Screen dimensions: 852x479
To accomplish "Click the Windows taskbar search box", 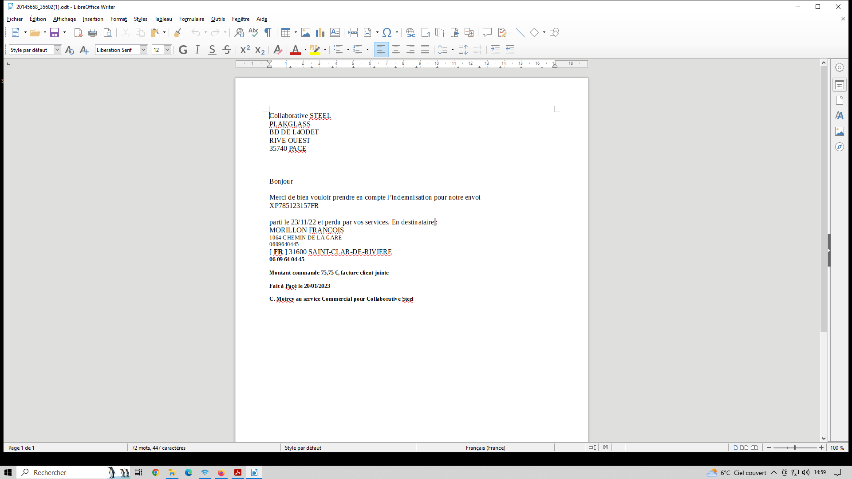I will [x=62, y=472].
